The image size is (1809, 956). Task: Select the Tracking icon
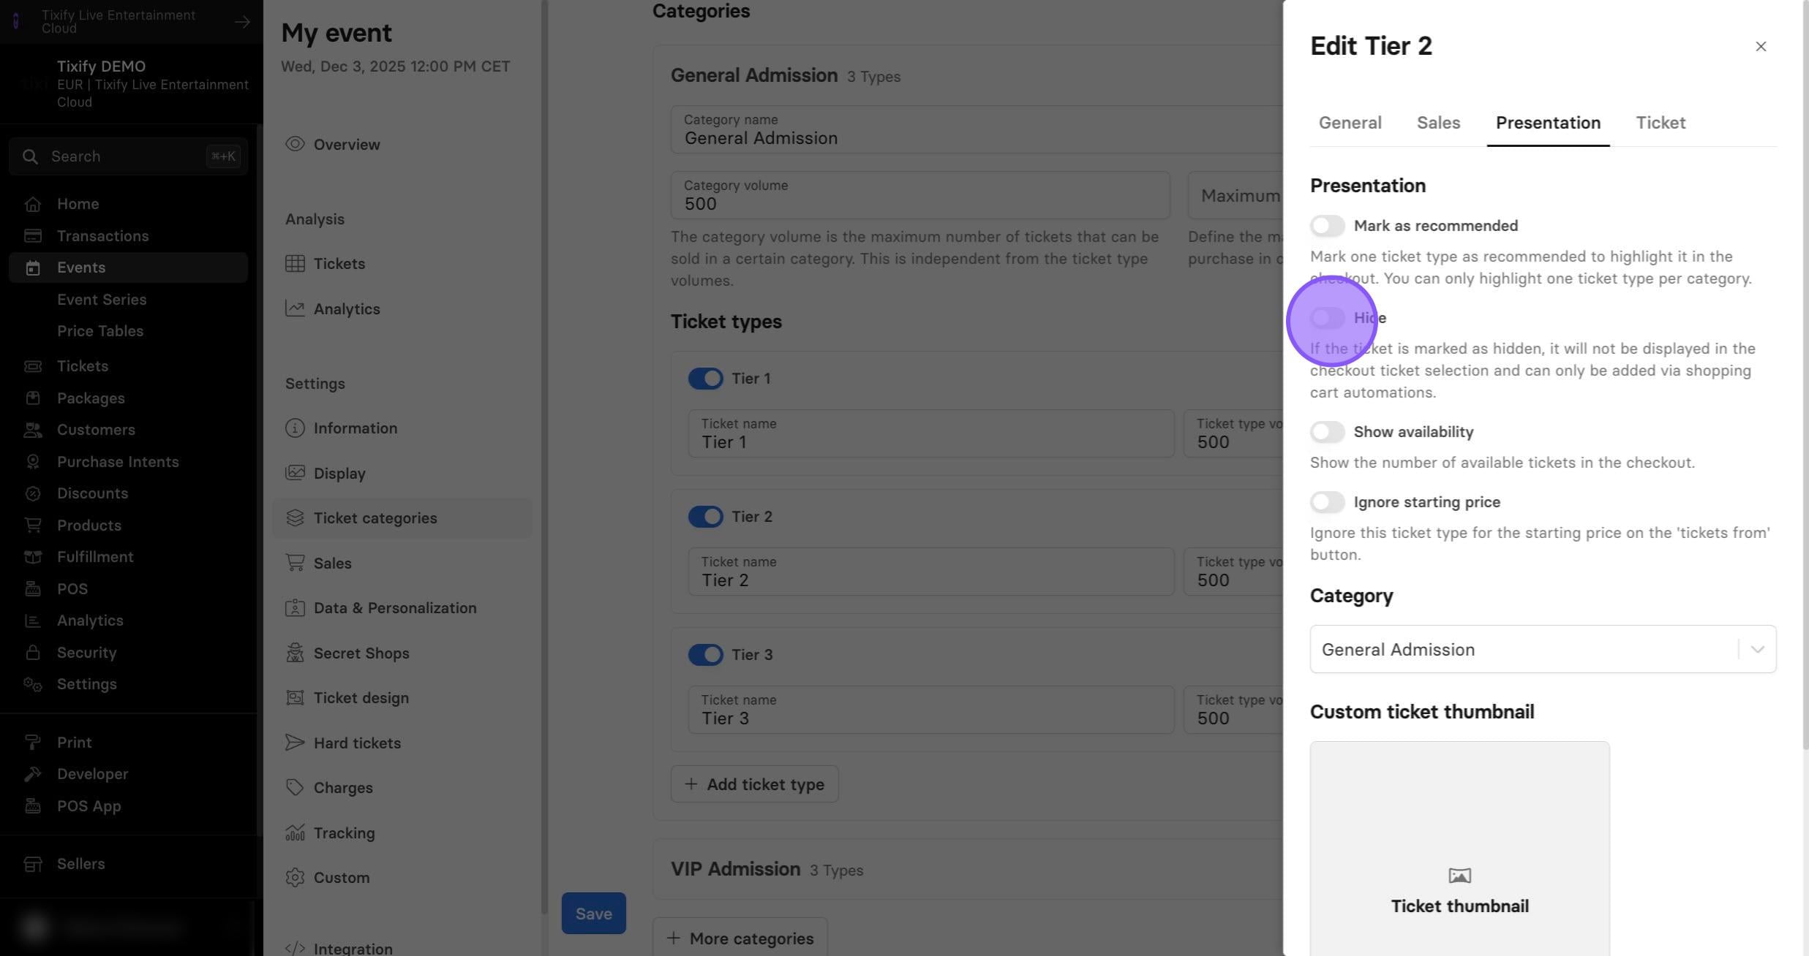click(295, 832)
